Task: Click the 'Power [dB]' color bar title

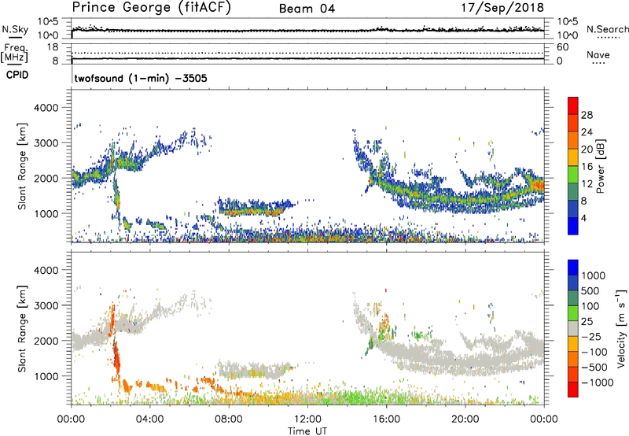Action: point(600,166)
